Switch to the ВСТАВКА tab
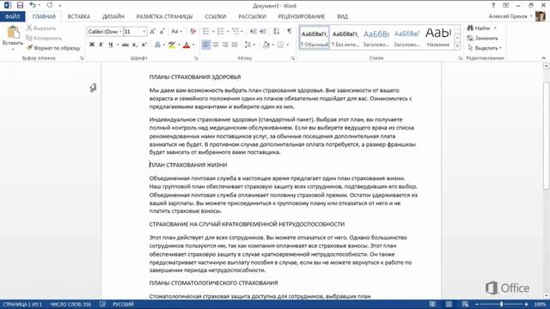This screenshot has width=550, height=309. coord(79,16)
